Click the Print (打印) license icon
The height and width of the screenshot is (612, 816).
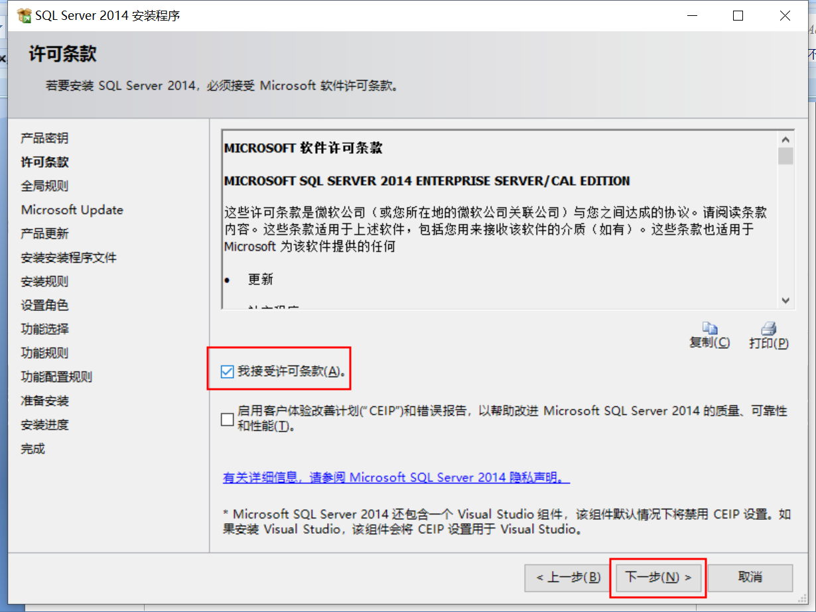769,329
